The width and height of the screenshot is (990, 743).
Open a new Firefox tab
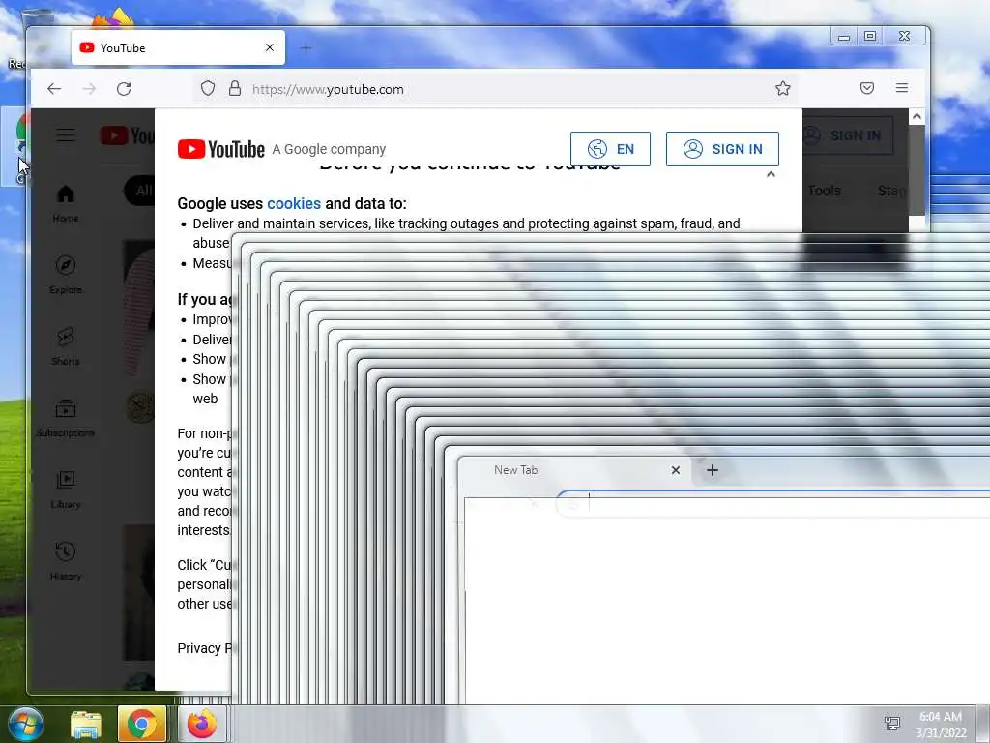pyautogui.click(x=306, y=48)
